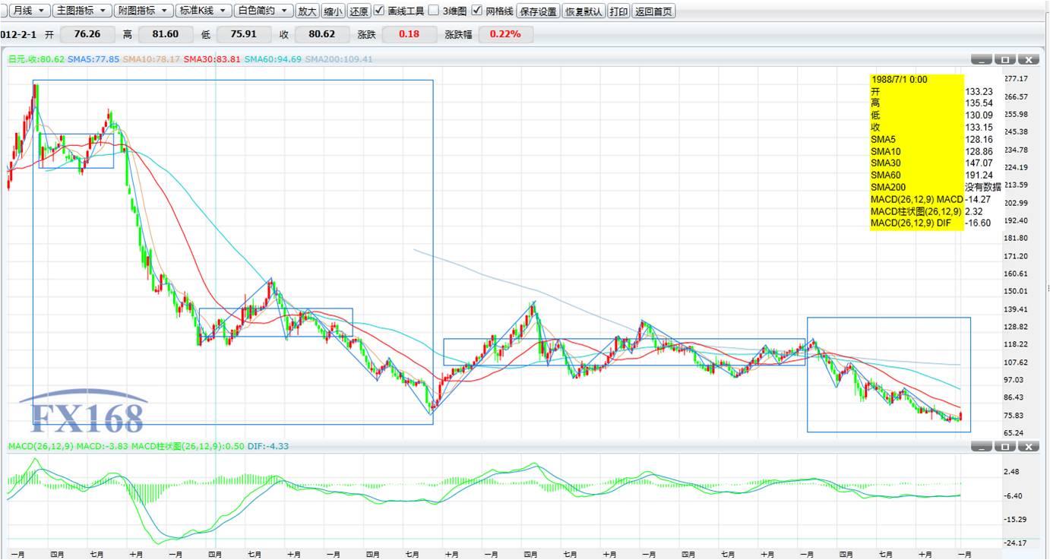Click the 返回首页 return home button
Viewport: 1050px width, 560px height.
[654, 11]
